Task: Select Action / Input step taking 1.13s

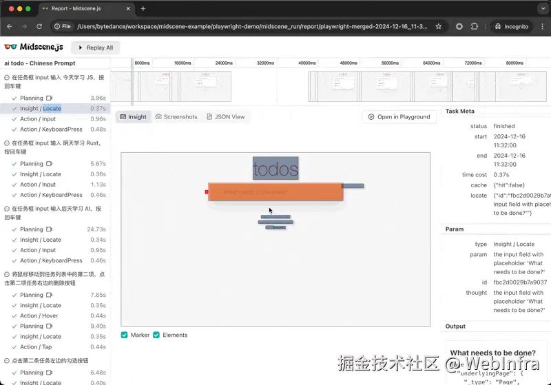Action: click(x=55, y=185)
